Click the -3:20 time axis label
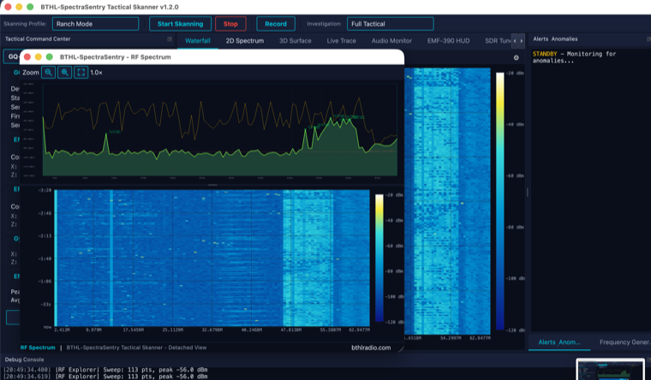This screenshot has height=380, width=651. point(45,190)
